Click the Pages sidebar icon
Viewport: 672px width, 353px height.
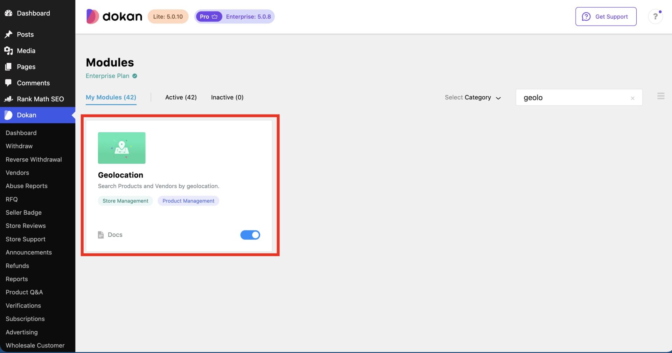click(x=8, y=67)
